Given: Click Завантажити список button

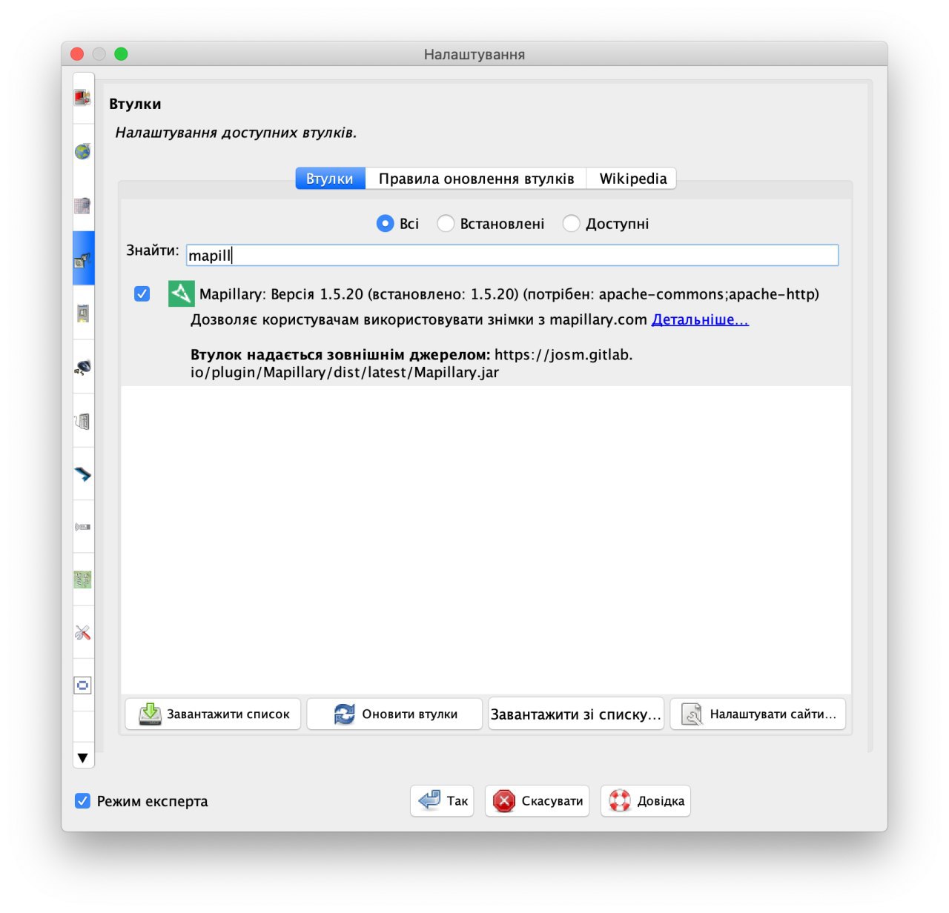Looking at the screenshot, I should pos(213,714).
